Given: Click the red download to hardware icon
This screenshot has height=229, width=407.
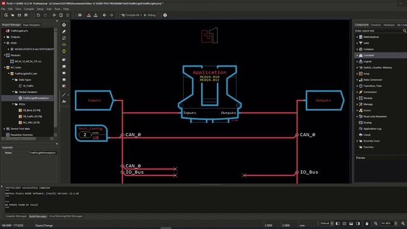Looking at the screenshot, I should 89,15.
